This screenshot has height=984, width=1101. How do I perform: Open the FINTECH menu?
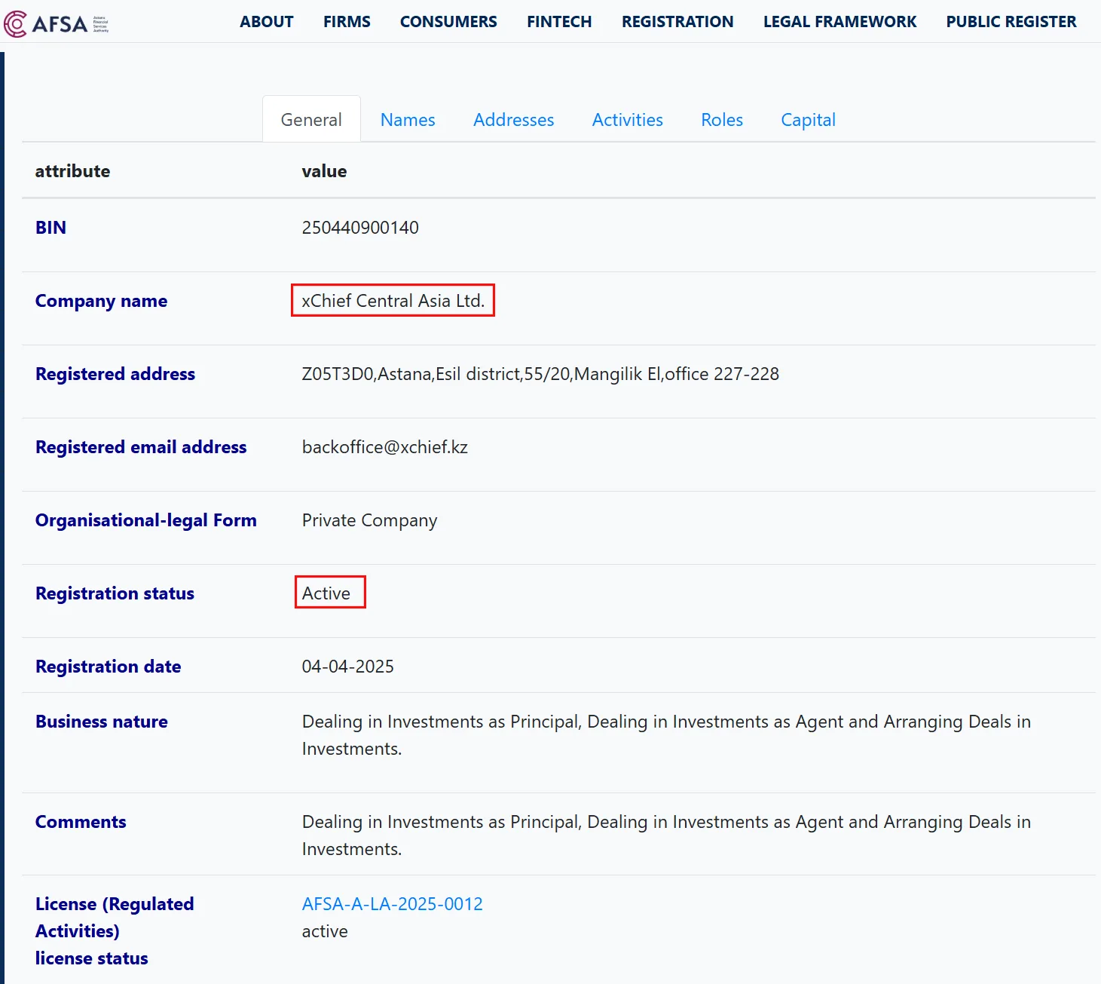click(x=559, y=22)
